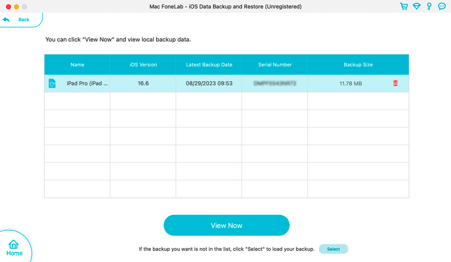Viewport: 451px width, 262px height.
Task: Minimize the window with the yellow button
Action: (16, 7)
